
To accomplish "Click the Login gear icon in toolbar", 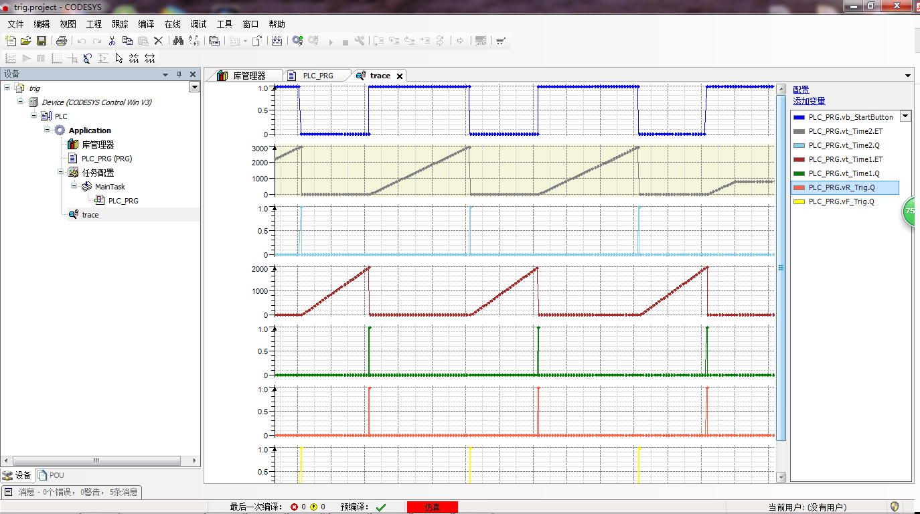I will (297, 41).
